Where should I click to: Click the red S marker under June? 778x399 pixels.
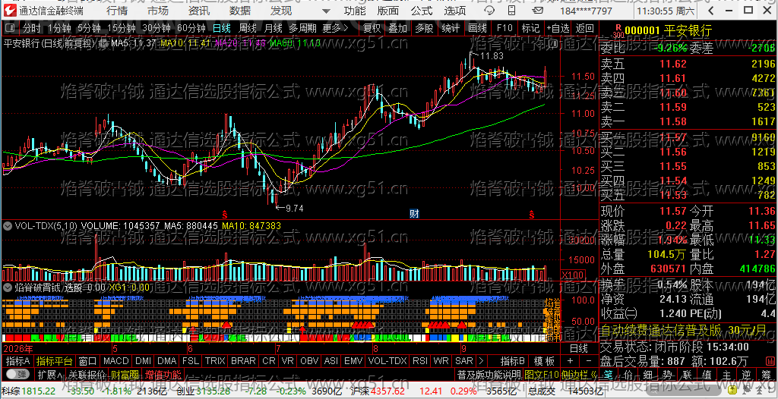tap(225, 215)
